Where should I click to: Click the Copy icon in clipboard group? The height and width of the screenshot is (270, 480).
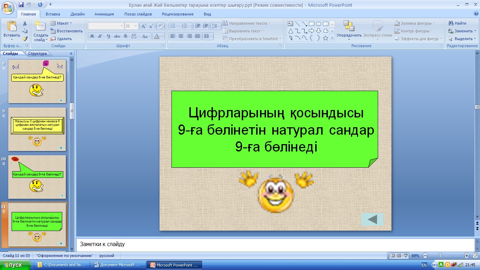pyautogui.click(x=25, y=31)
